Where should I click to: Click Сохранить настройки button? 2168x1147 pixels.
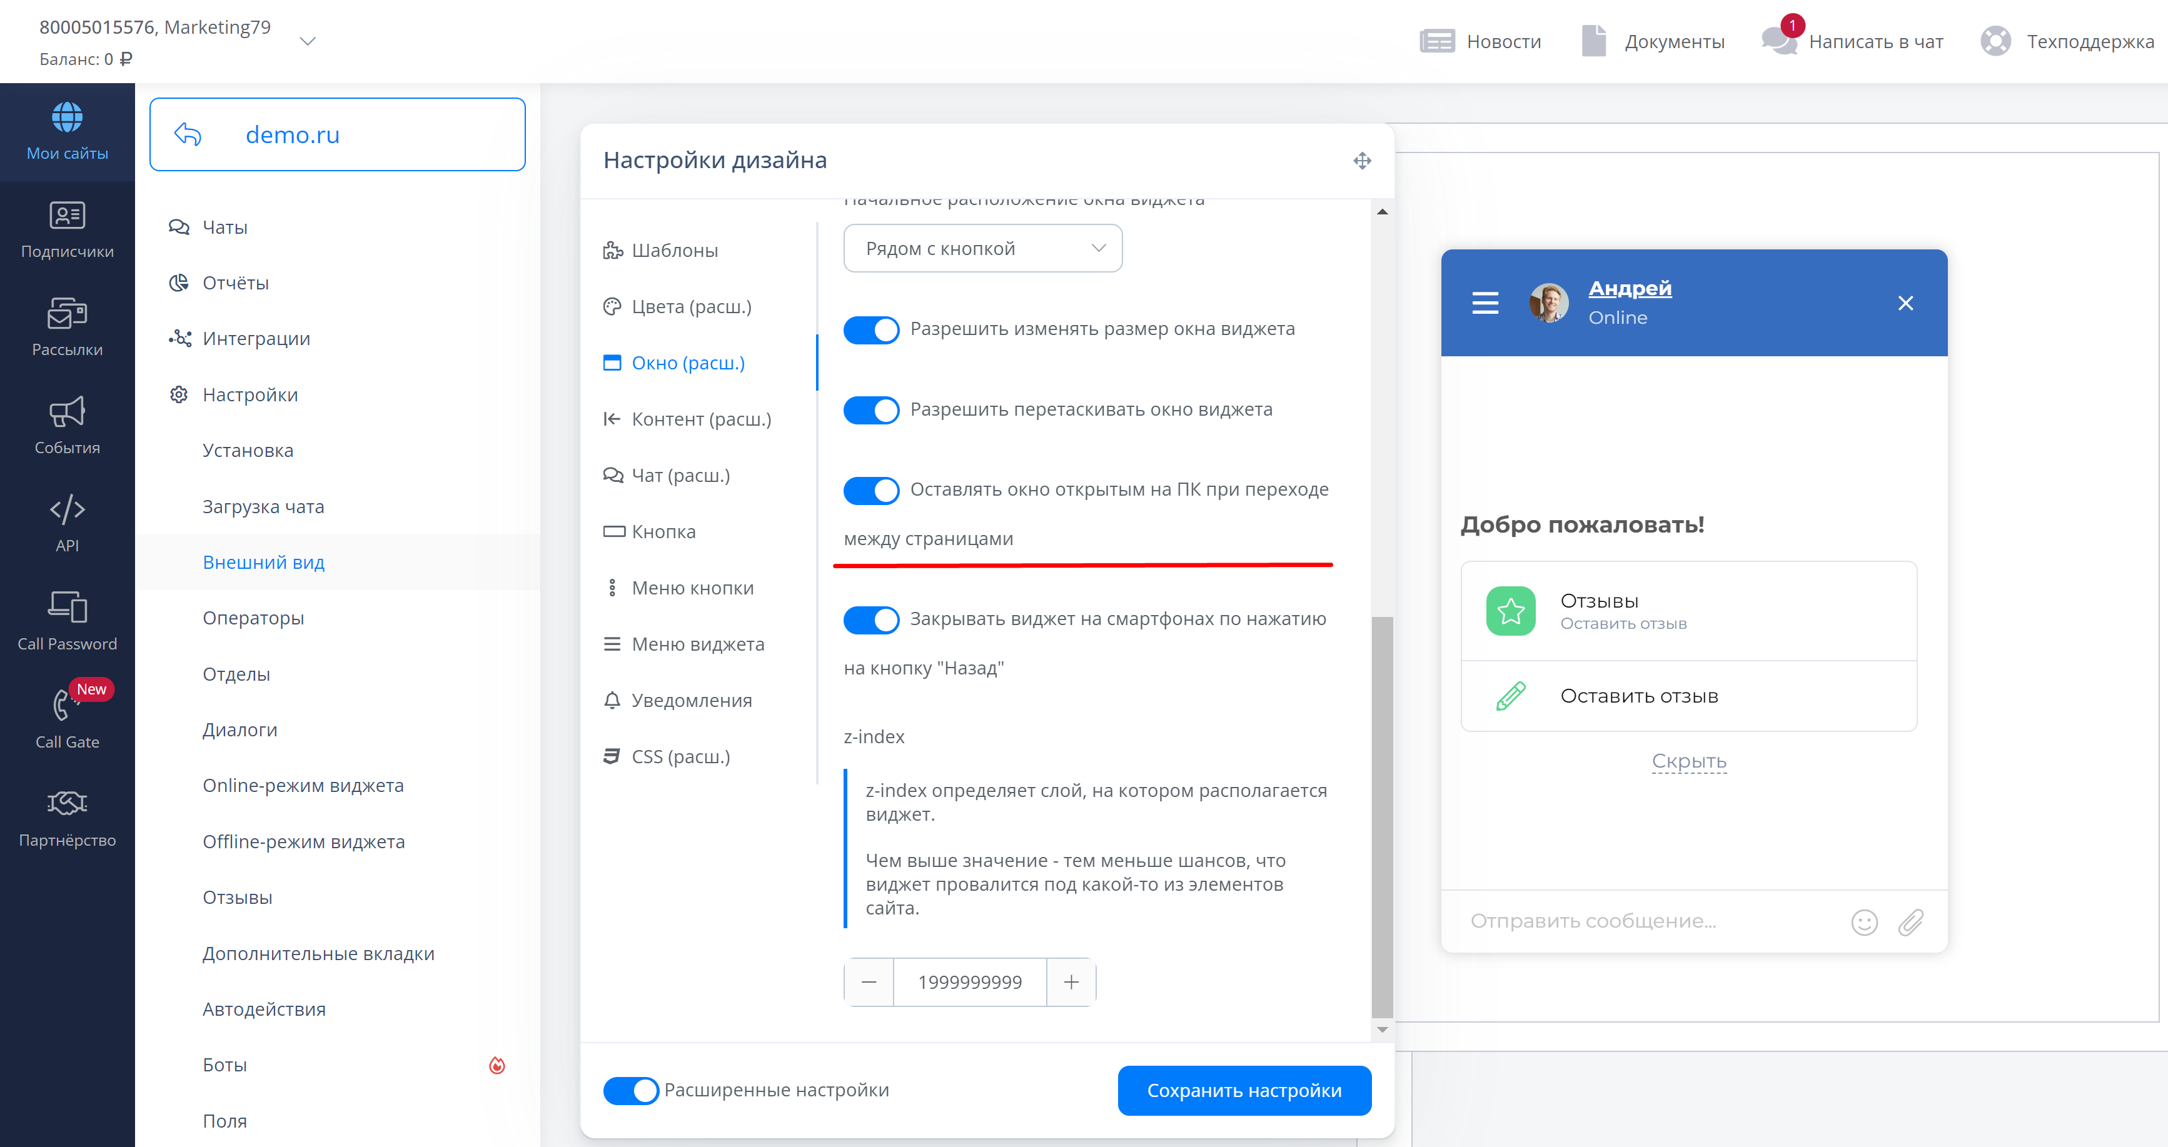tap(1244, 1091)
